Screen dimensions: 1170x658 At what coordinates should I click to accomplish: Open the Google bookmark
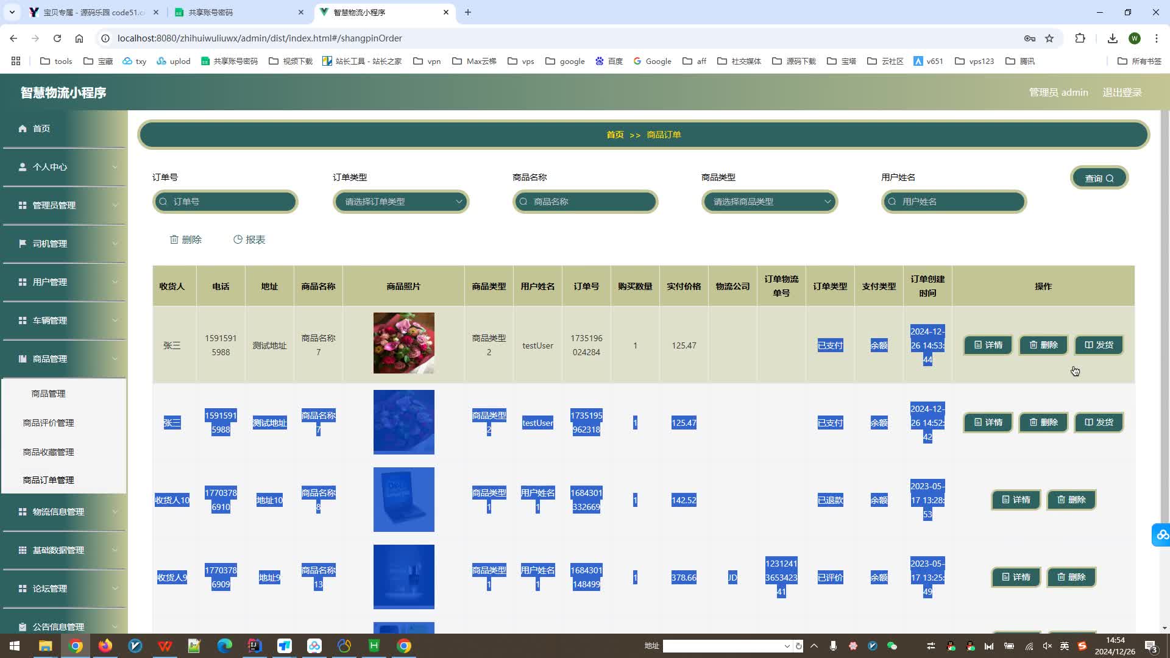pyautogui.click(x=652, y=61)
